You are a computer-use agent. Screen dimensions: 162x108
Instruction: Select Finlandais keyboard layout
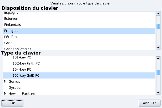tap(12, 25)
